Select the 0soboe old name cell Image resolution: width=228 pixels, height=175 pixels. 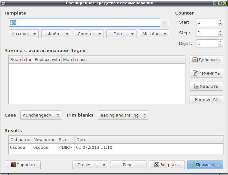tap(20, 148)
